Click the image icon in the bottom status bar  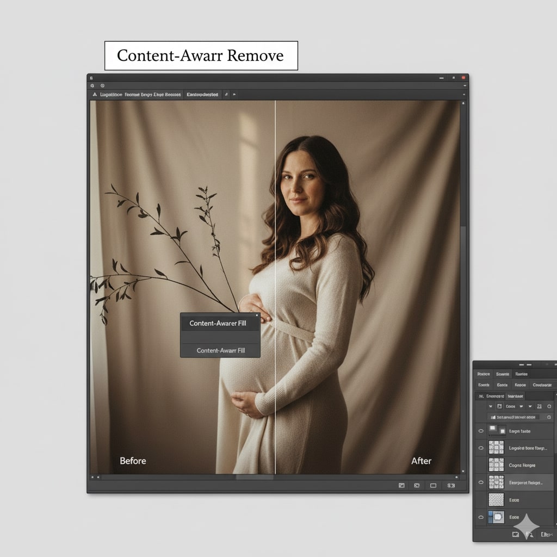[401, 485]
